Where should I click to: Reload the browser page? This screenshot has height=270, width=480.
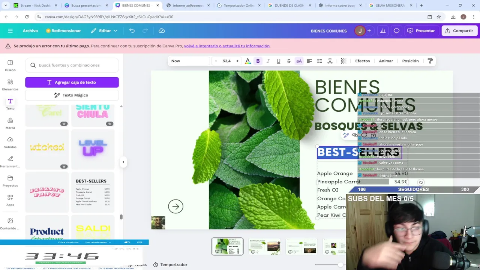pos(27,17)
